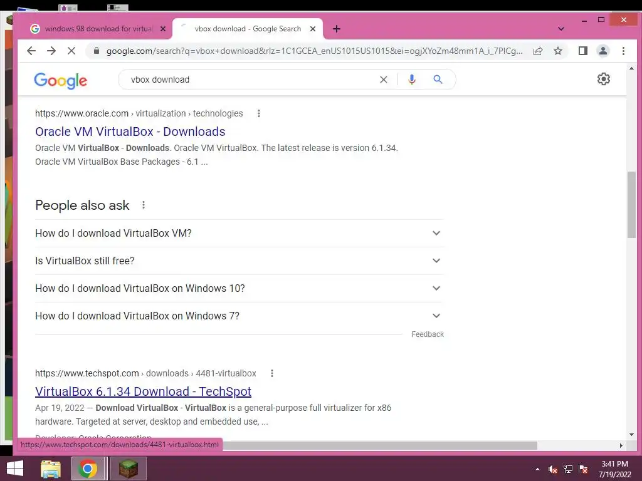Image resolution: width=642 pixels, height=481 pixels.
Task: Show hidden system tray icons
Action: coord(537,469)
